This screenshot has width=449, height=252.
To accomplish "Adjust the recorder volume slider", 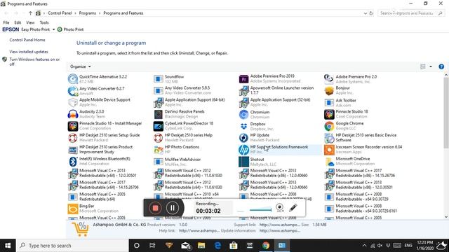I will coord(260,210).
